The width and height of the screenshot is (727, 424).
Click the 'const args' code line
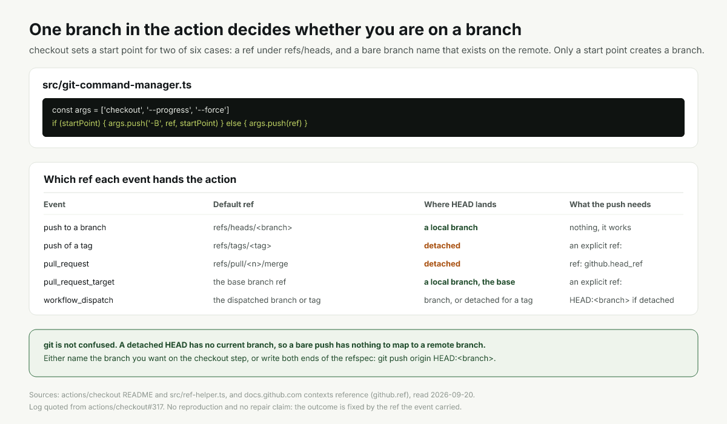pyautogui.click(x=141, y=110)
